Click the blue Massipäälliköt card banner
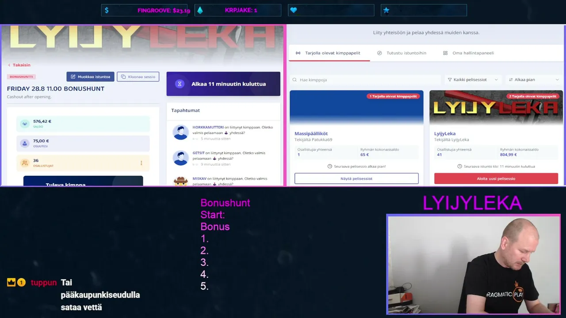Screen dimensions: 566x318 coord(356,108)
